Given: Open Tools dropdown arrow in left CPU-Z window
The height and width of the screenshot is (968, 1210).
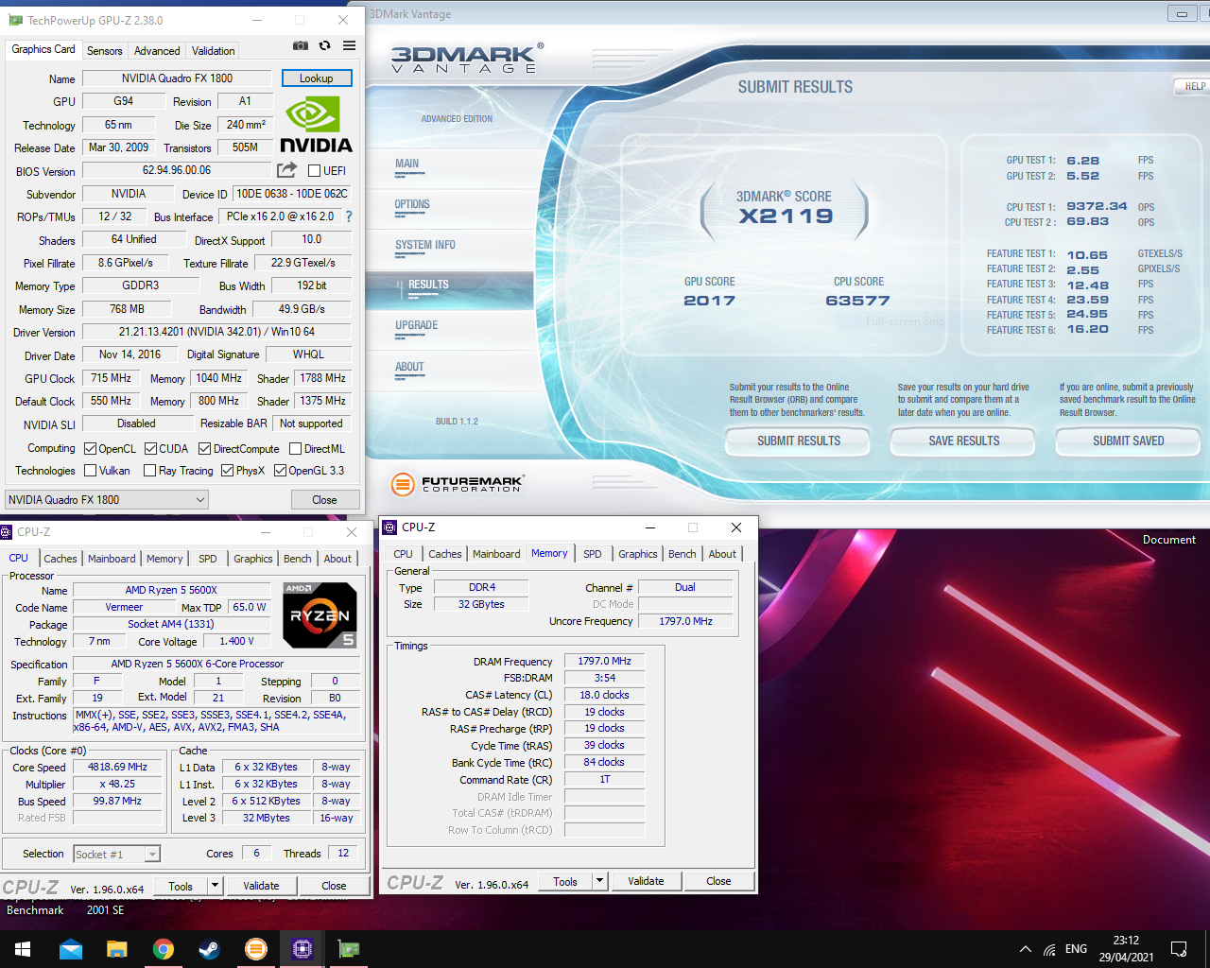Looking at the screenshot, I should [216, 886].
